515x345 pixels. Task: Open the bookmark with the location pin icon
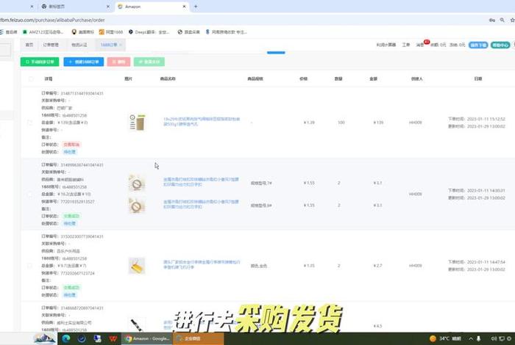click(x=82, y=32)
